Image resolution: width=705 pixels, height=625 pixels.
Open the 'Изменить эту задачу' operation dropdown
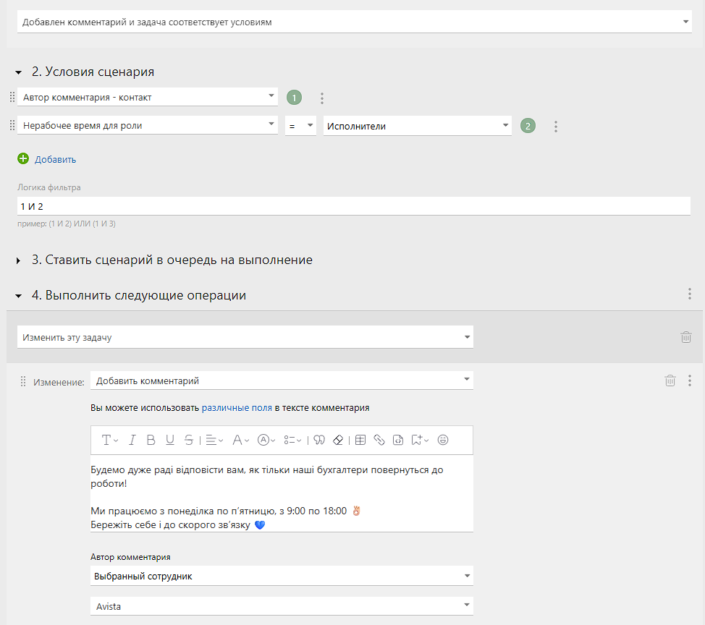pos(245,337)
